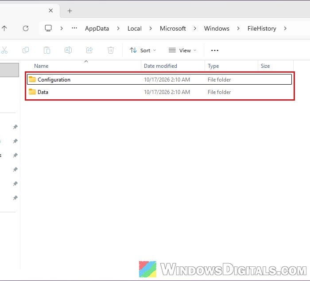Click Data's date modified value
This screenshot has width=310, height=281.
pyautogui.click(x=167, y=92)
